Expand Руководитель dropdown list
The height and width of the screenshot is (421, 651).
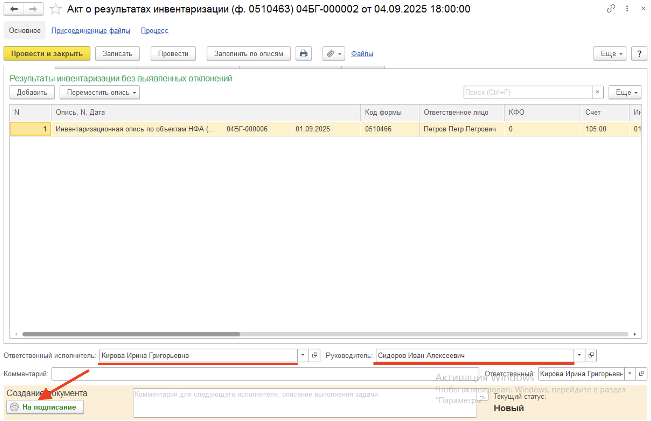pos(579,355)
